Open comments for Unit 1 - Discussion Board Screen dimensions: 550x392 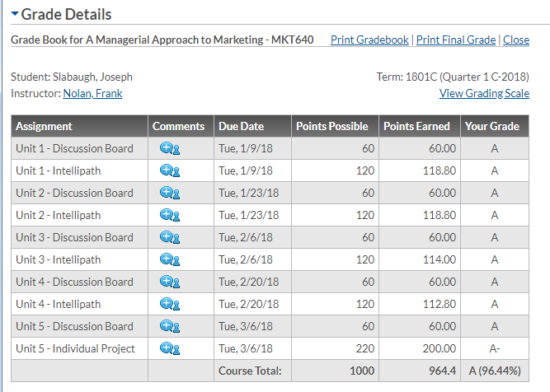pyautogui.click(x=170, y=148)
